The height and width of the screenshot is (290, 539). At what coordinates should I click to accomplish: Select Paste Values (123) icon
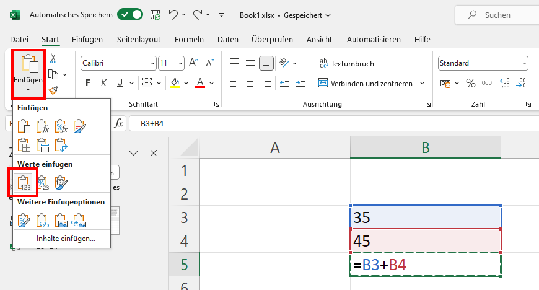coord(24,183)
